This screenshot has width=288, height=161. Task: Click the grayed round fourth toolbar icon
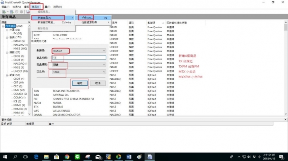click(22, 12)
